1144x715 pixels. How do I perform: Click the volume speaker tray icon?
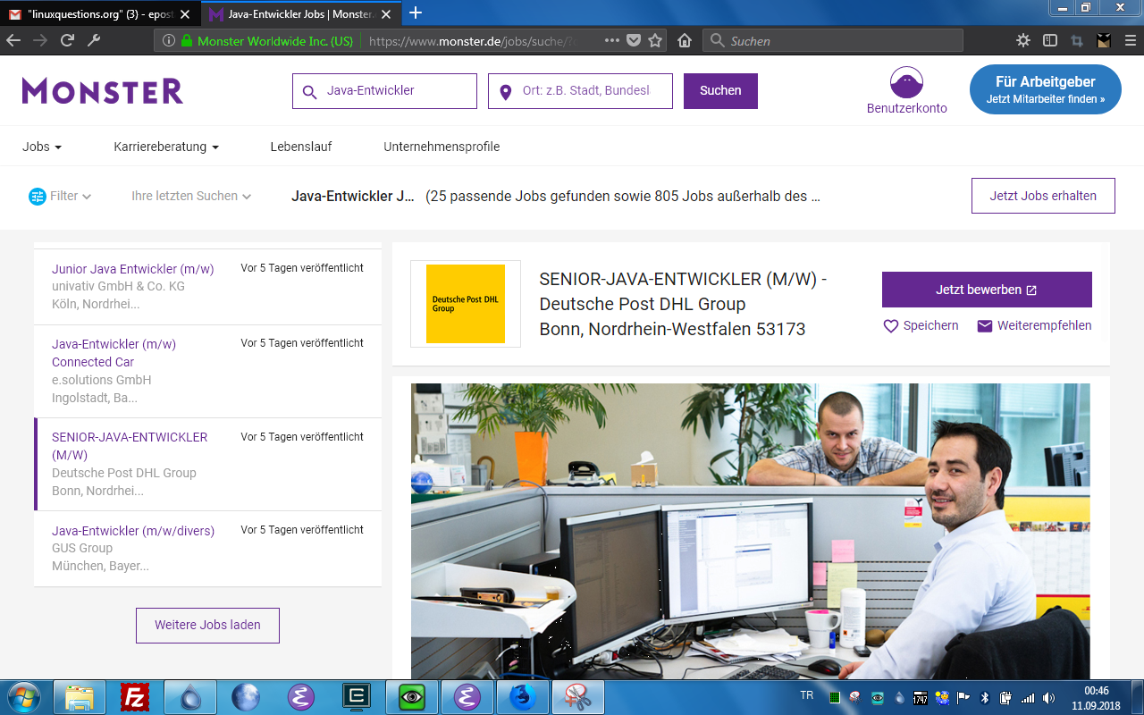point(1047,697)
